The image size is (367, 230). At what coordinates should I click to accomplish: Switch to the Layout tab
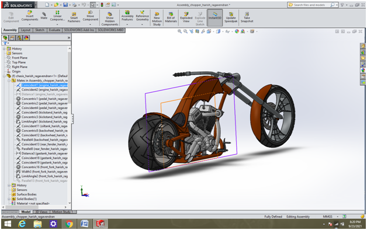click(x=26, y=30)
